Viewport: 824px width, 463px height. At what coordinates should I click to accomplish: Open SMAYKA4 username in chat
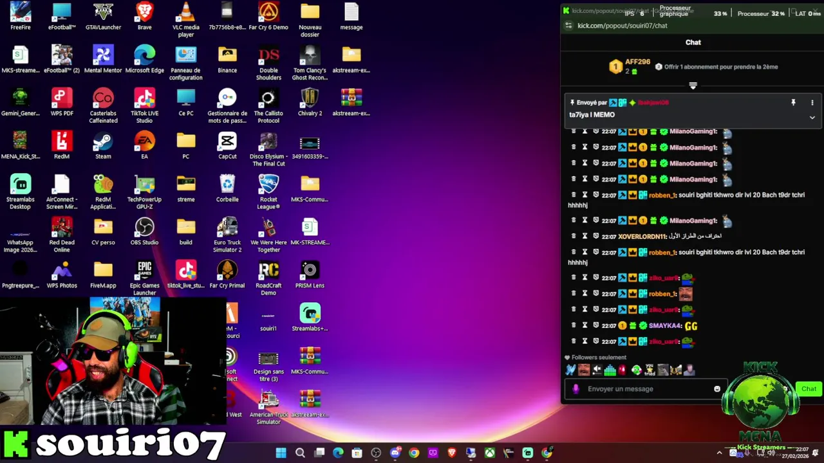click(x=665, y=326)
